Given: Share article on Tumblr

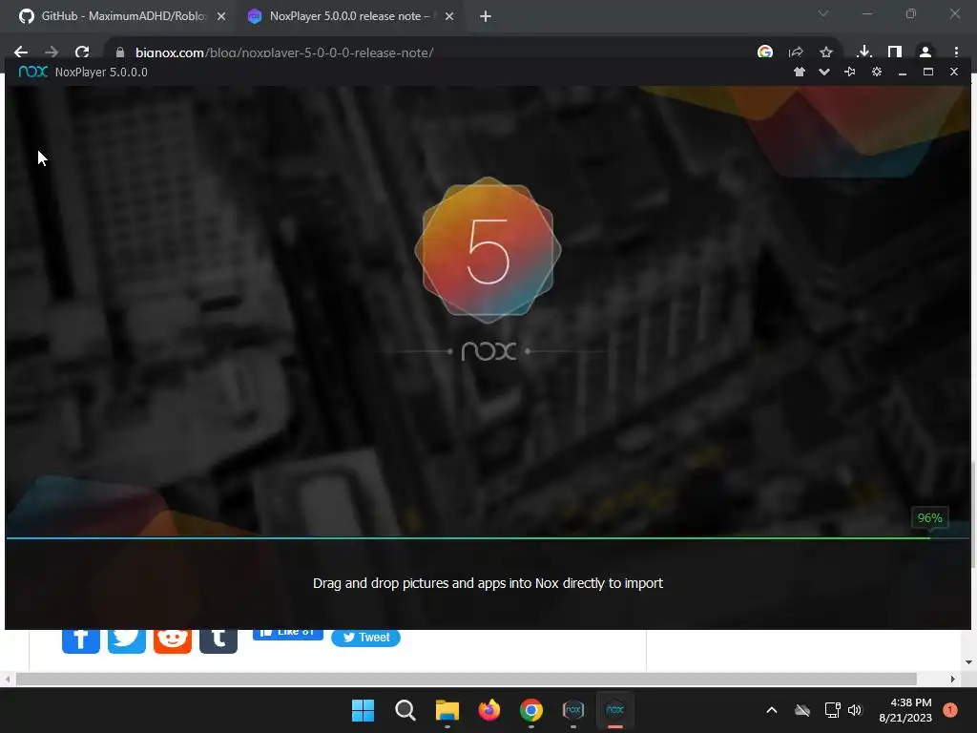Looking at the screenshot, I should (218, 640).
